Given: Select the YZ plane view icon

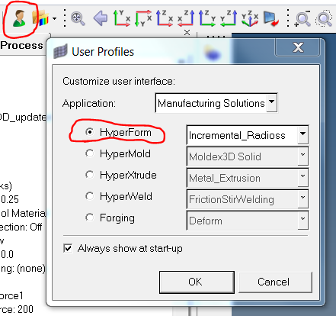Looking at the screenshot, I should point(207,18).
